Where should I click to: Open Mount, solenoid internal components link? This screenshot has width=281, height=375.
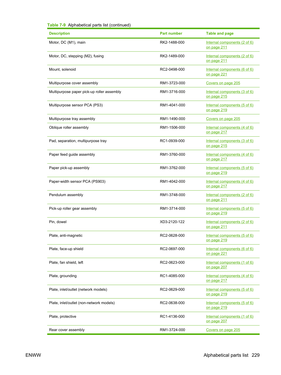(230, 72)
